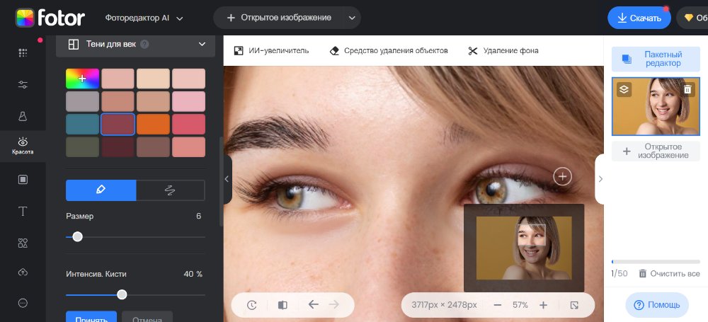The height and width of the screenshot is (322, 708).
Task: Collapse the right panel arrow
Action: pos(600,179)
